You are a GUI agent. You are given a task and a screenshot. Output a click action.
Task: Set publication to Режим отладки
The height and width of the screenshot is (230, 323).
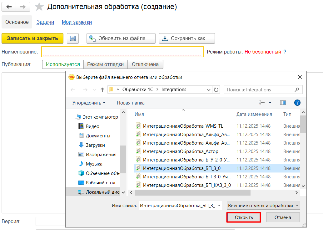tap(106, 64)
